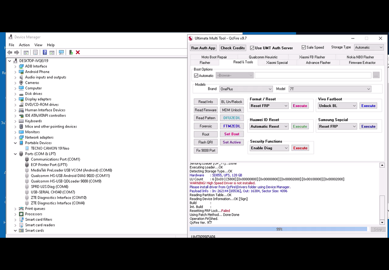Open the Action menu in Device Manager
The width and height of the screenshot is (389, 270).
point(24,45)
